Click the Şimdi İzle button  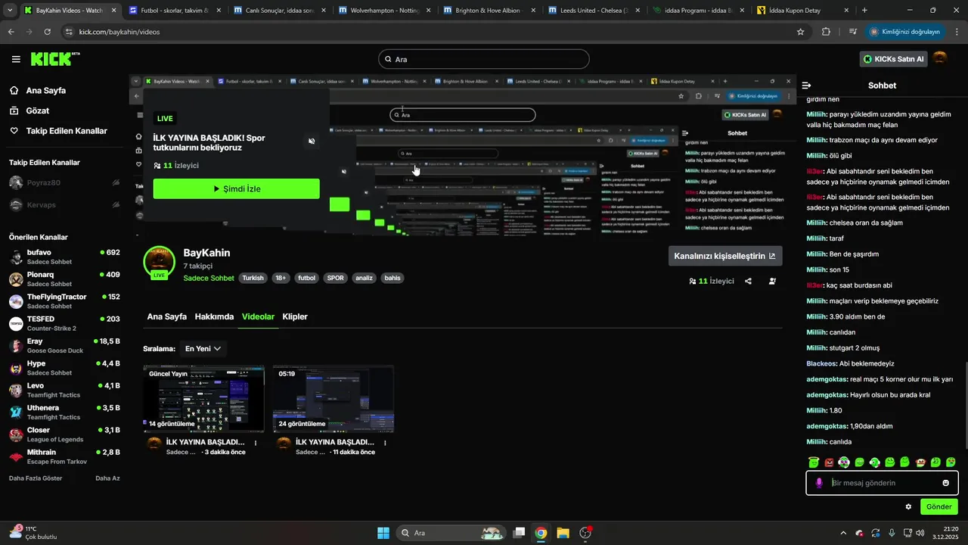(236, 188)
